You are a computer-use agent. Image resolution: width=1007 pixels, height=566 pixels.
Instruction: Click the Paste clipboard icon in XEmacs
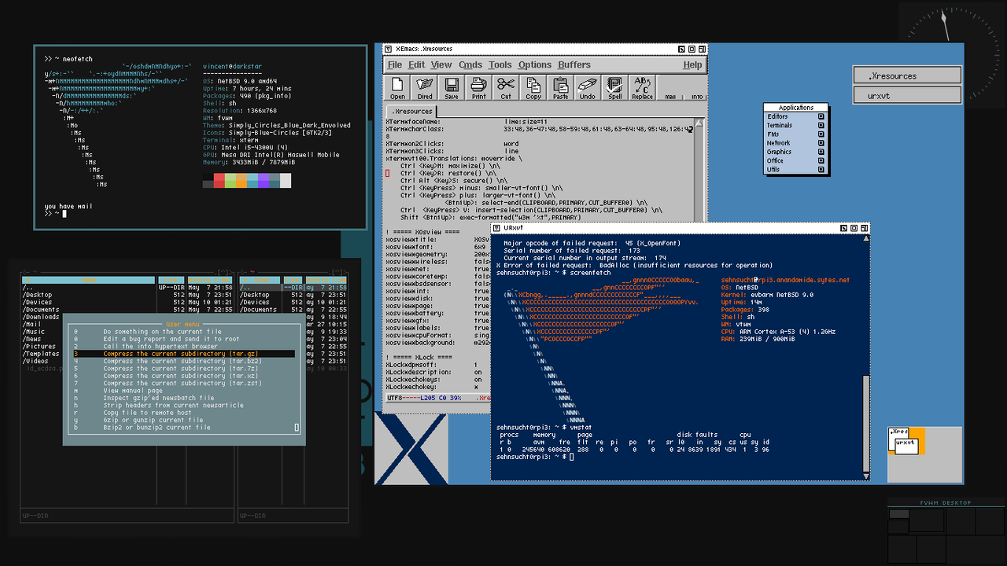(560, 87)
